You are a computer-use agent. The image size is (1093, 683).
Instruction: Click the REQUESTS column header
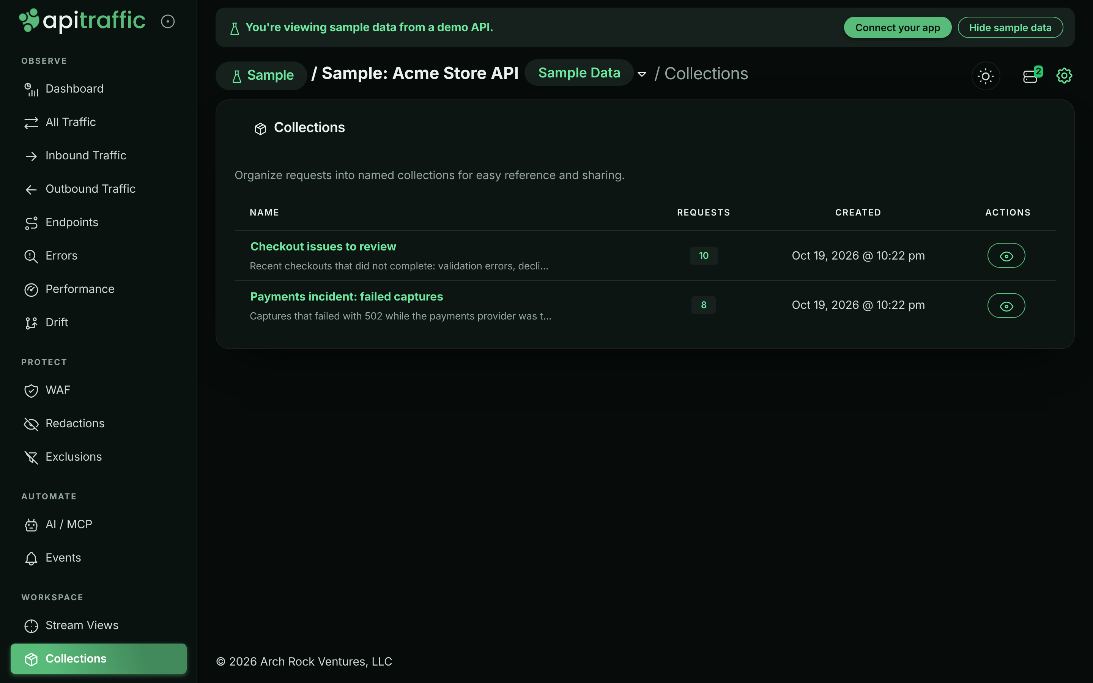click(x=704, y=212)
